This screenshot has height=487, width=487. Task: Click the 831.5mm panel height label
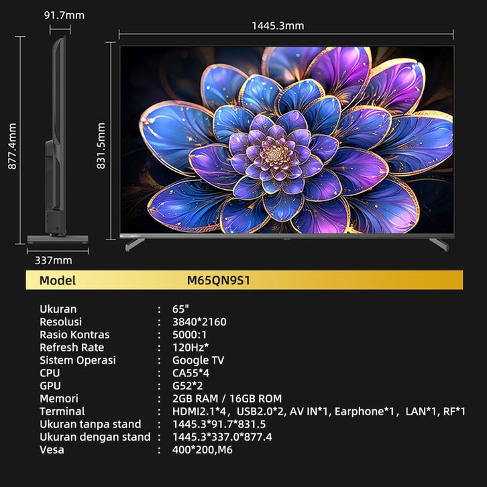[101, 145]
